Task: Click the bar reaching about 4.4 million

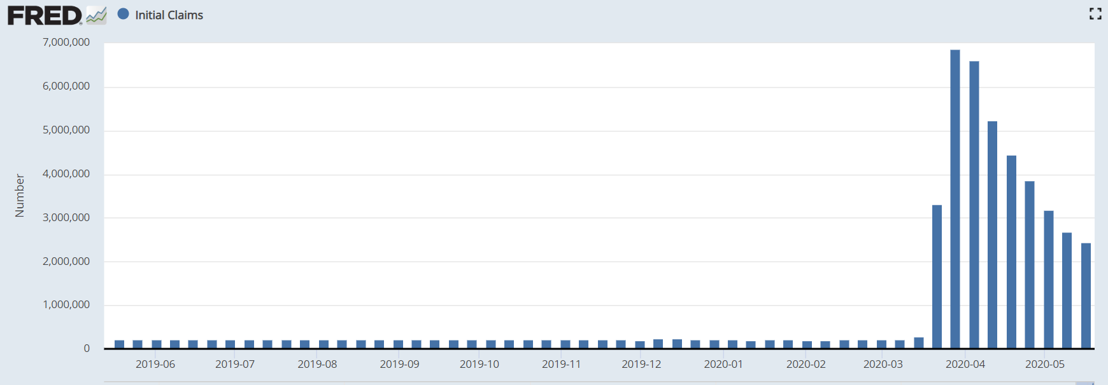Action: (x=1011, y=252)
